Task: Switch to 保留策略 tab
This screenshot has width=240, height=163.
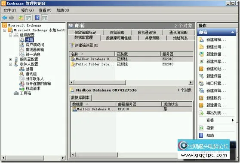Action: pos(117,32)
